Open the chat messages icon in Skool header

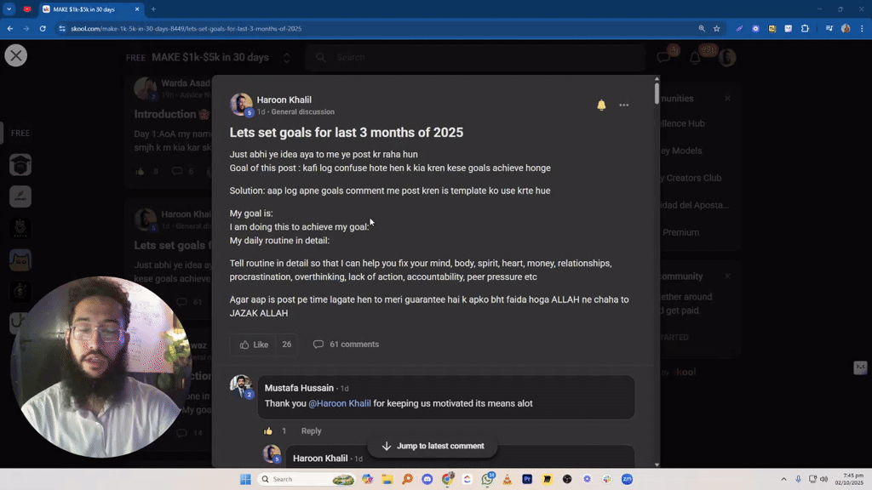[663, 57]
